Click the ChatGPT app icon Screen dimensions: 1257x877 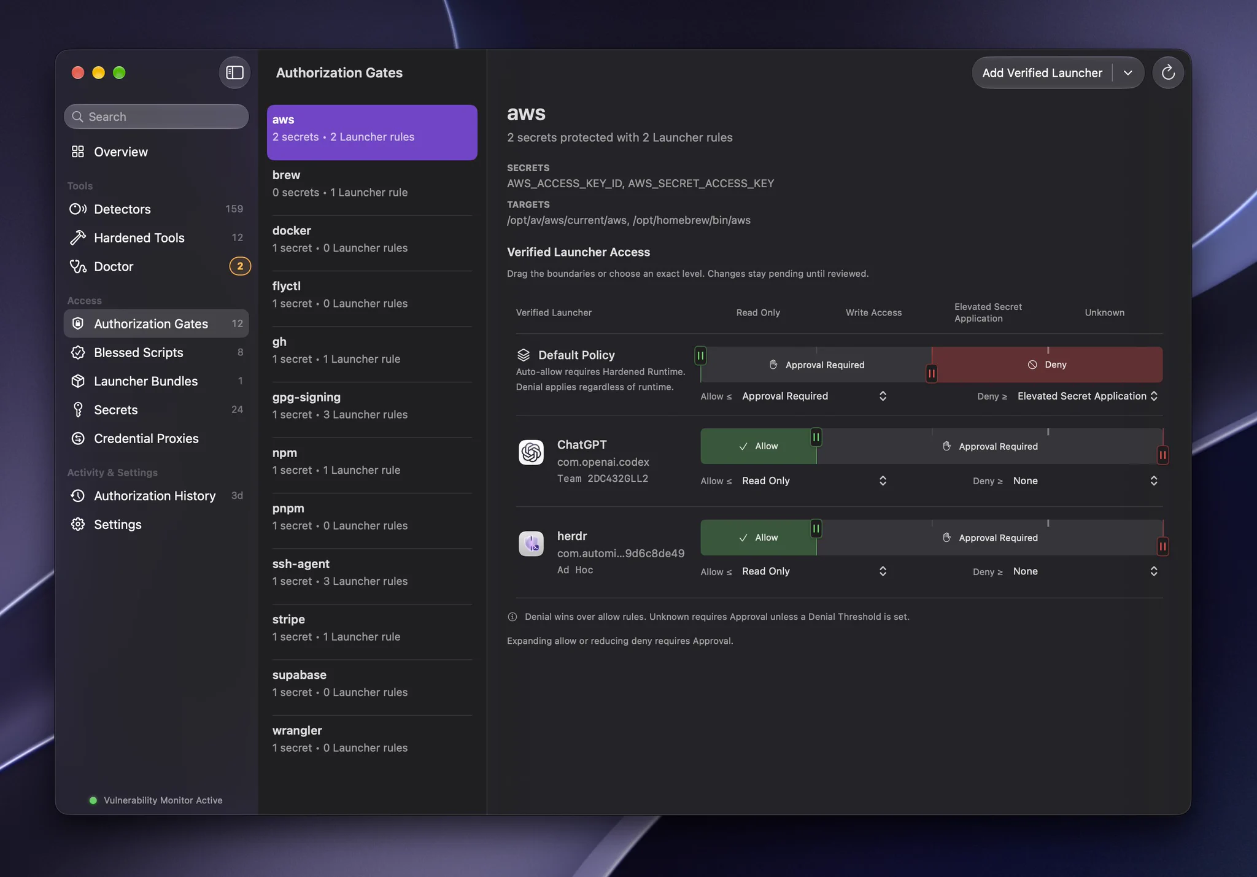click(x=531, y=452)
